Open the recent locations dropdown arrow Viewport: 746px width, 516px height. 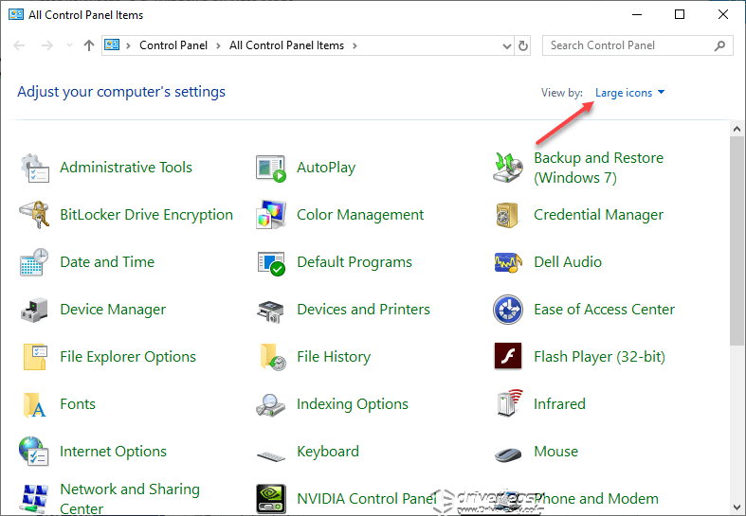[69, 45]
